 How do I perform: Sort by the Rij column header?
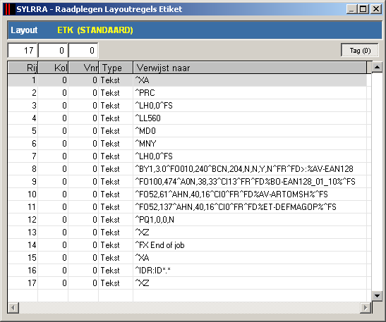point(23,68)
